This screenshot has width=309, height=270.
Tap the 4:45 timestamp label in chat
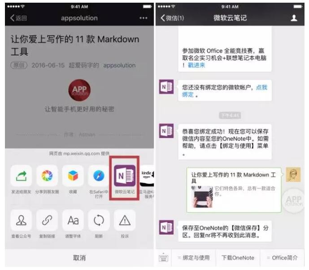click(x=230, y=115)
